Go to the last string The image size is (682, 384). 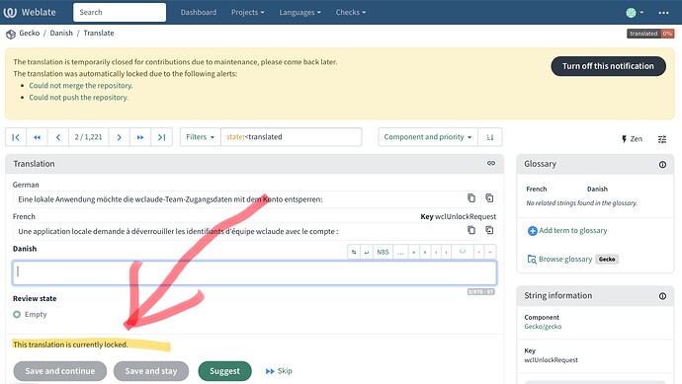coord(161,137)
